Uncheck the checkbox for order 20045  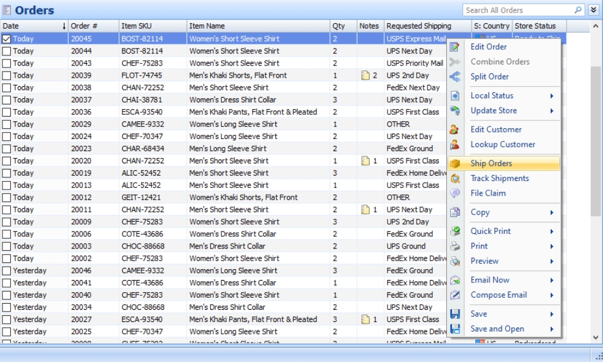click(x=7, y=39)
